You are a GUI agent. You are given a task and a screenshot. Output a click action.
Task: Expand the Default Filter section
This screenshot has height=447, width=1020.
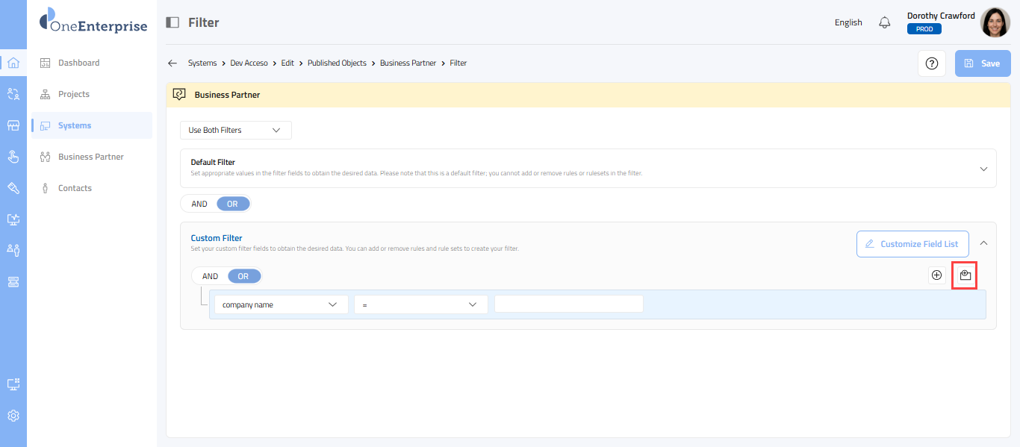point(983,169)
